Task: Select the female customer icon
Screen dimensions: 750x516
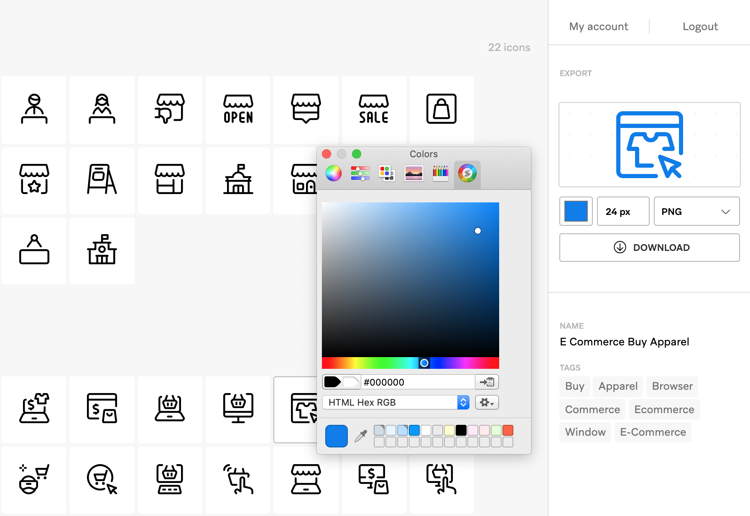Action: click(102, 110)
